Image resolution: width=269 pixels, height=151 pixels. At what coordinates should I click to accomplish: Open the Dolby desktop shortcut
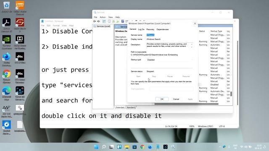pos(20,42)
